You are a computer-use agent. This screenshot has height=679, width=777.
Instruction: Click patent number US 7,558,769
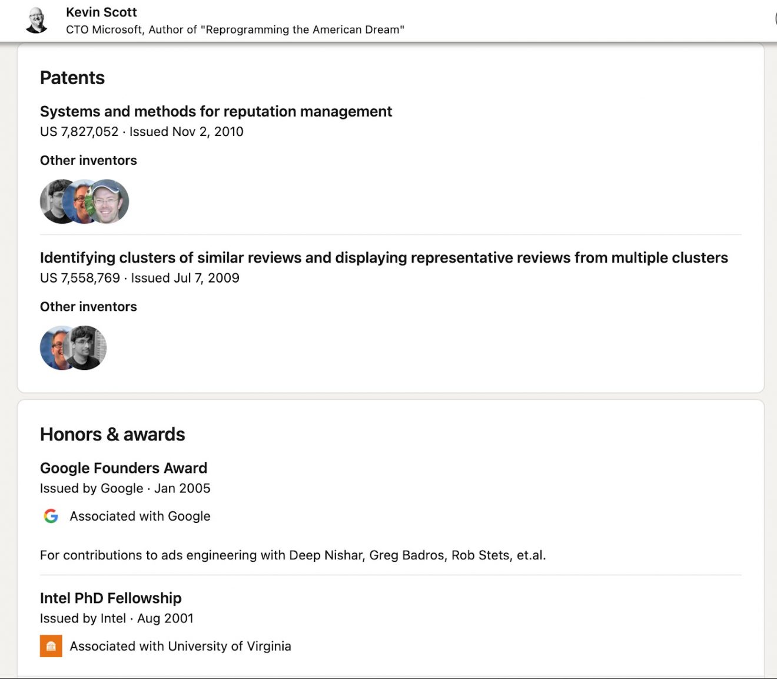pyautogui.click(x=80, y=278)
